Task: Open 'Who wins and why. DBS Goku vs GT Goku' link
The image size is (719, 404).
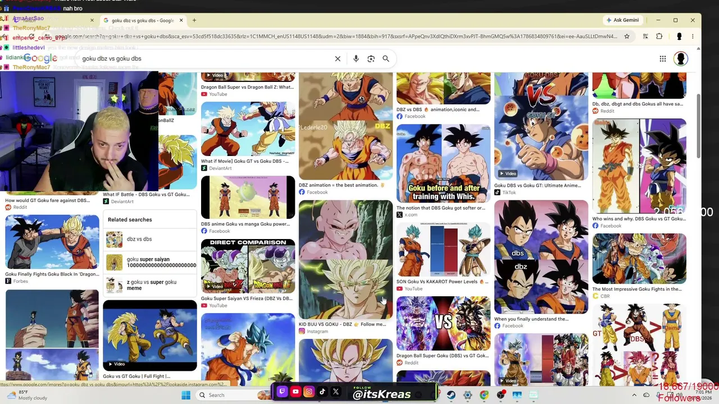Action: (x=639, y=219)
